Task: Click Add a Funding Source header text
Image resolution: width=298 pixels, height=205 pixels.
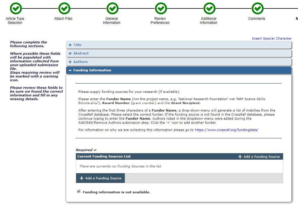Action: (x=262, y=157)
